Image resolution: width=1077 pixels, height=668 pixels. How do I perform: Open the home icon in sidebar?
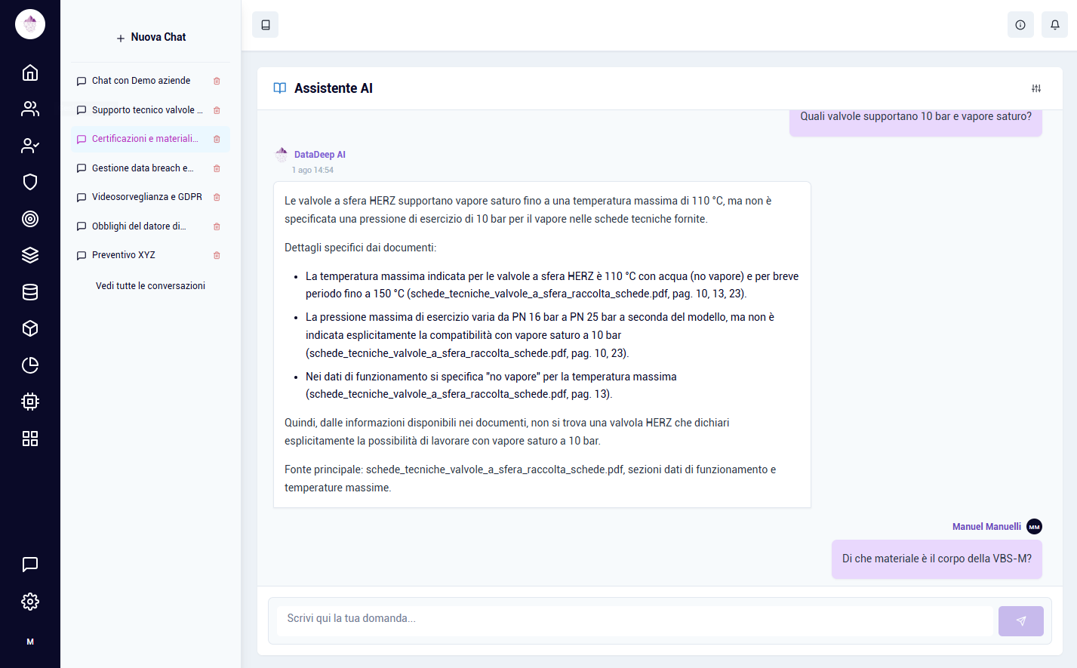(30, 72)
